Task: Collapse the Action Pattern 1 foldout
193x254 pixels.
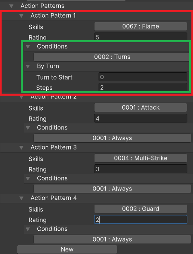Action: pos(21,16)
